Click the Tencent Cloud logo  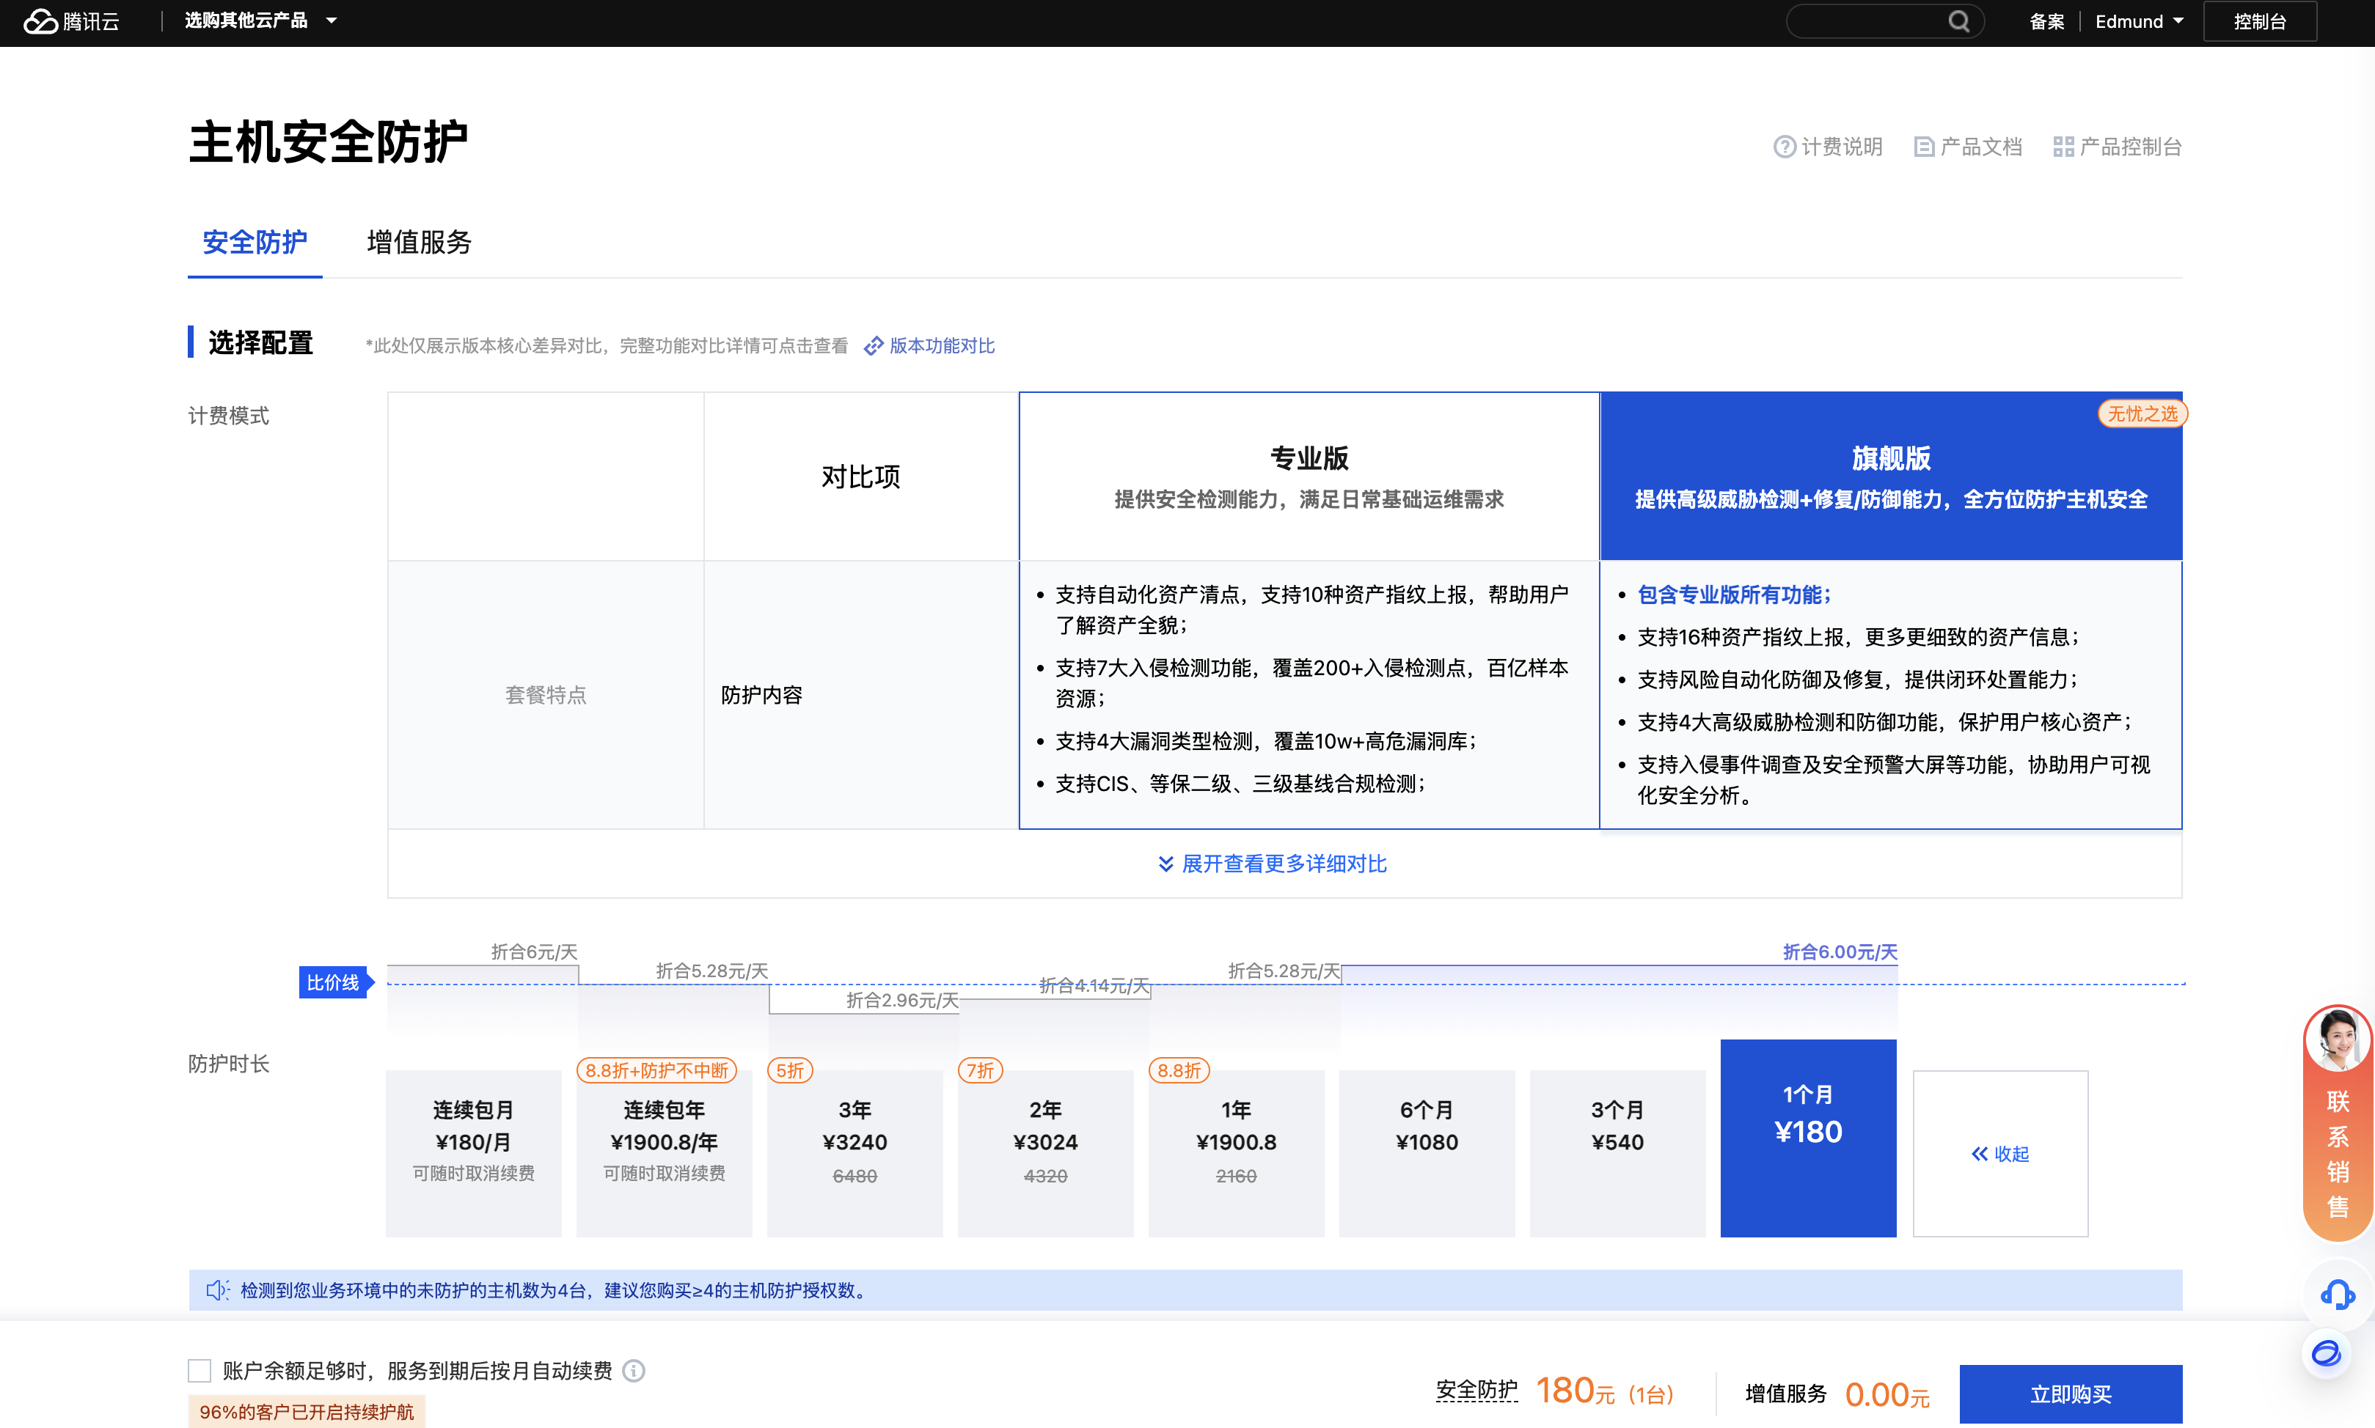pyautogui.click(x=71, y=21)
